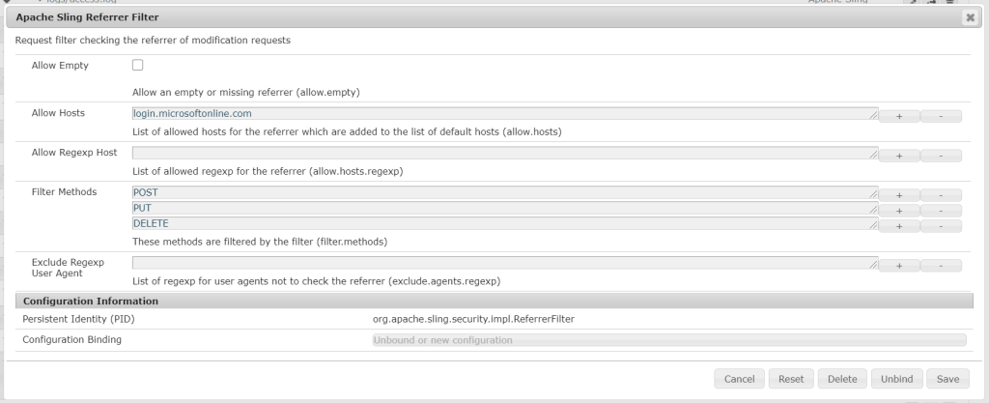Image resolution: width=989 pixels, height=403 pixels.
Task: Add a method after DELETE row
Action: 899,225
